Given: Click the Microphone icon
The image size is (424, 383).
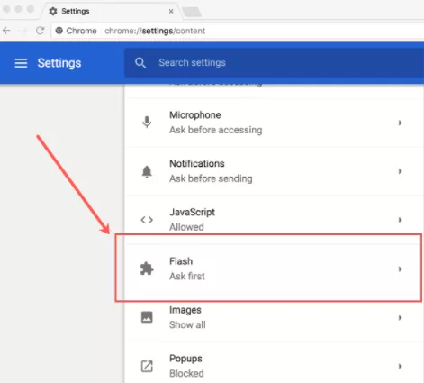Looking at the screenshot, I should point(147,122).
